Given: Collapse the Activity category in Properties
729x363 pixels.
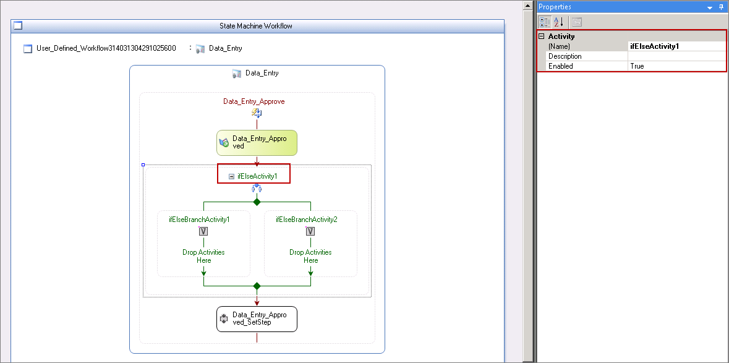Looking at the screenshot, I should [541, 36].
